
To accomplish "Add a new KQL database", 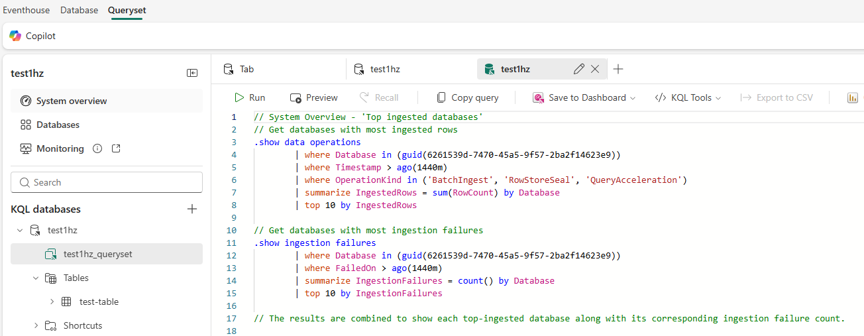I will pos(192,209).
